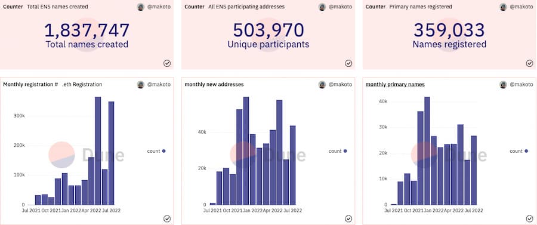Click checkmark icon on monthly new addresses chart
The width and height of the screenshot is (537, 225).
point(348,218)
